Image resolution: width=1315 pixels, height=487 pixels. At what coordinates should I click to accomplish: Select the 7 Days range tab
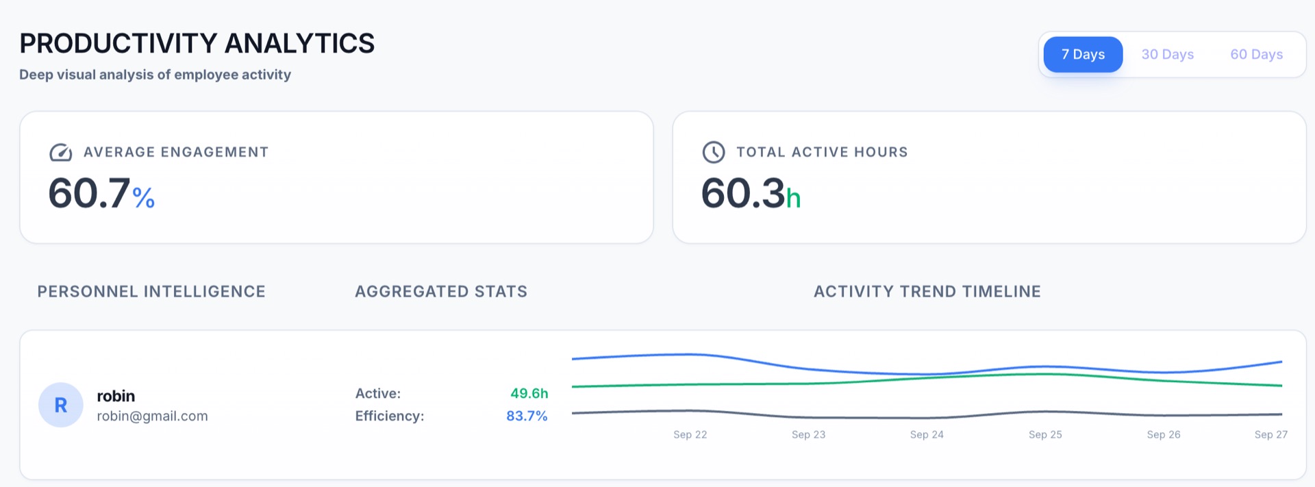click(1083, 54)
